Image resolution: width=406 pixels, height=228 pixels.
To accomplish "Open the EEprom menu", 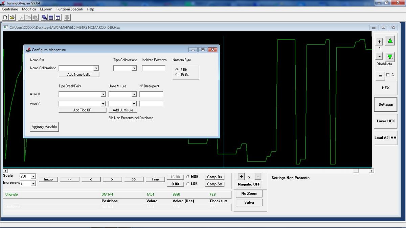I will point(46,9).
